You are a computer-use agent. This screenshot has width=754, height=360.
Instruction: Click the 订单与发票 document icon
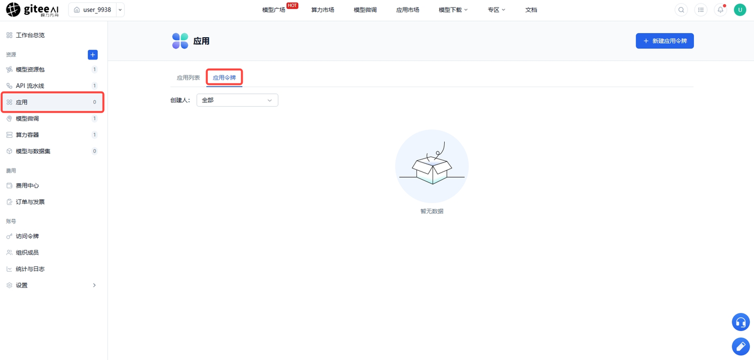tap(9, 202)
